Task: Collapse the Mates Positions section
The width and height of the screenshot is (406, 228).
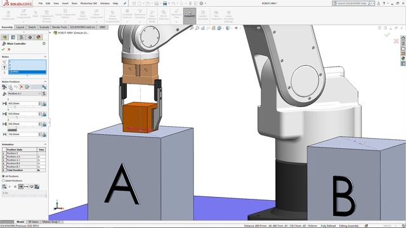Action: tap(45, 82)
